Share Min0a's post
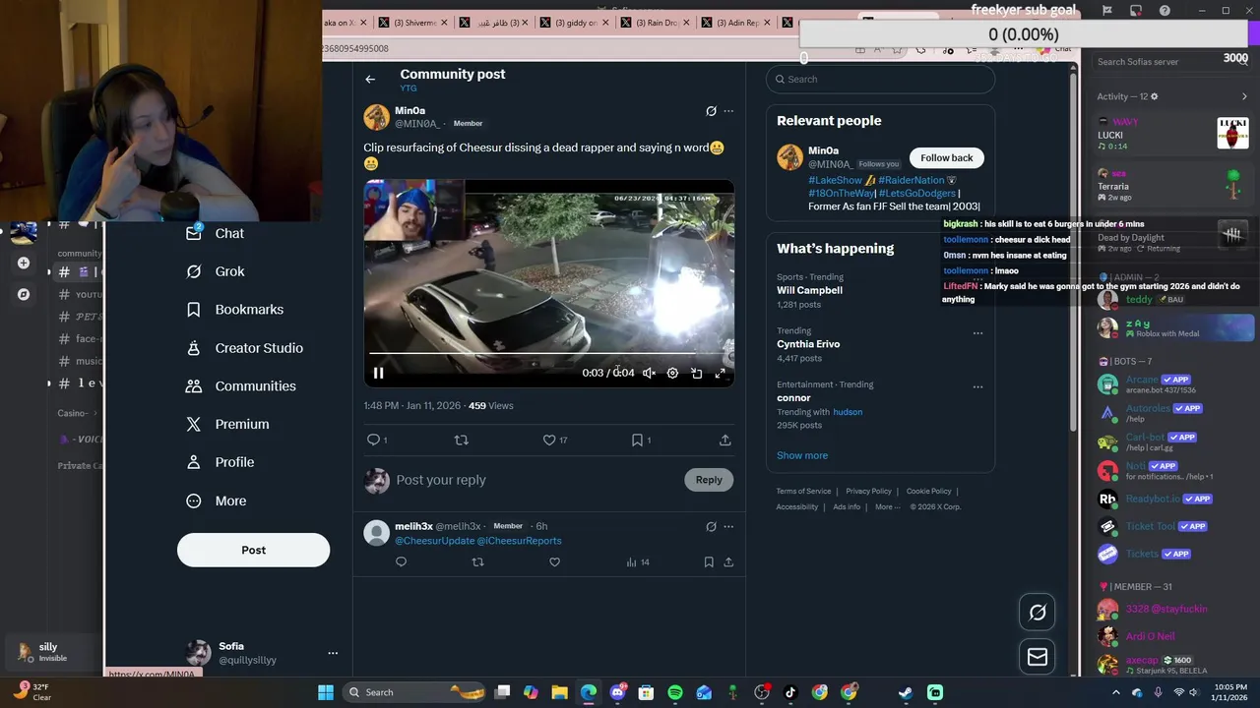 (x=725, y=440)
